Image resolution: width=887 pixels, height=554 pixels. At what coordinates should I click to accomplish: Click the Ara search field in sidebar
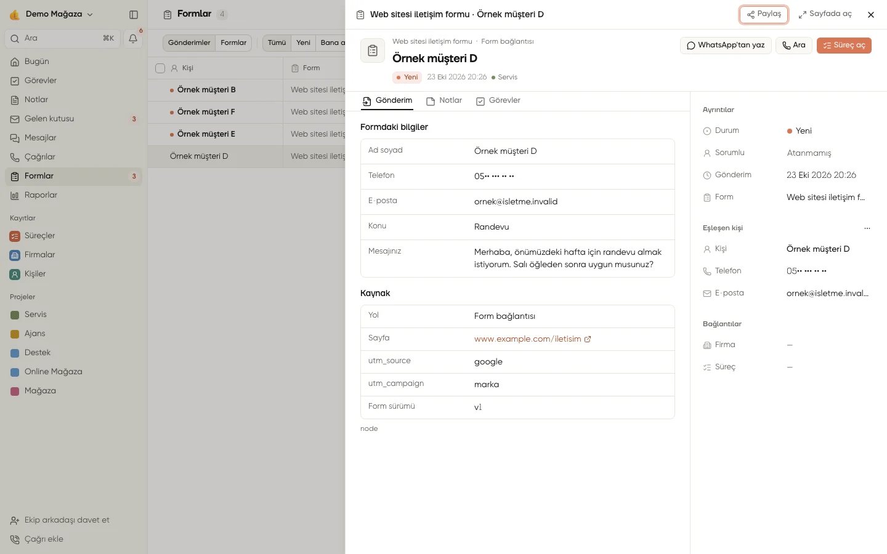[x=62, y=38]
